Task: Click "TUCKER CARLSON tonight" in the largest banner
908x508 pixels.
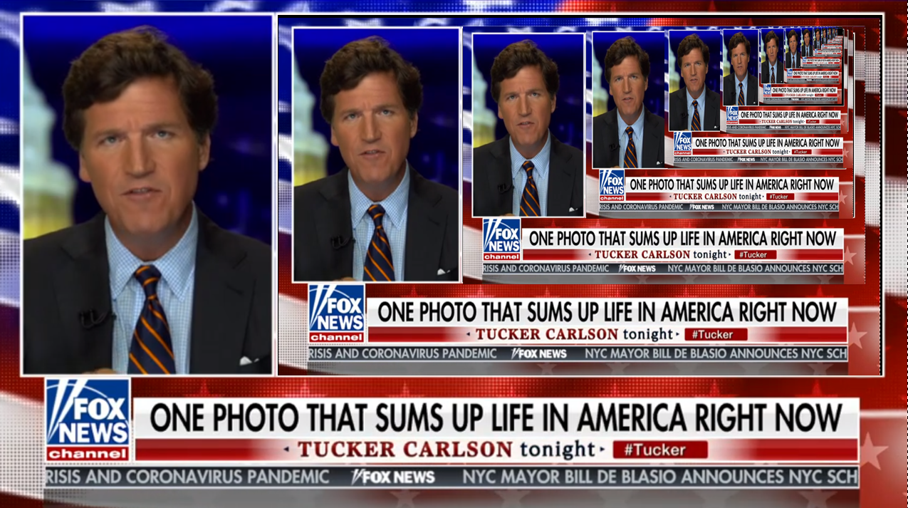Action: point(446,450)
